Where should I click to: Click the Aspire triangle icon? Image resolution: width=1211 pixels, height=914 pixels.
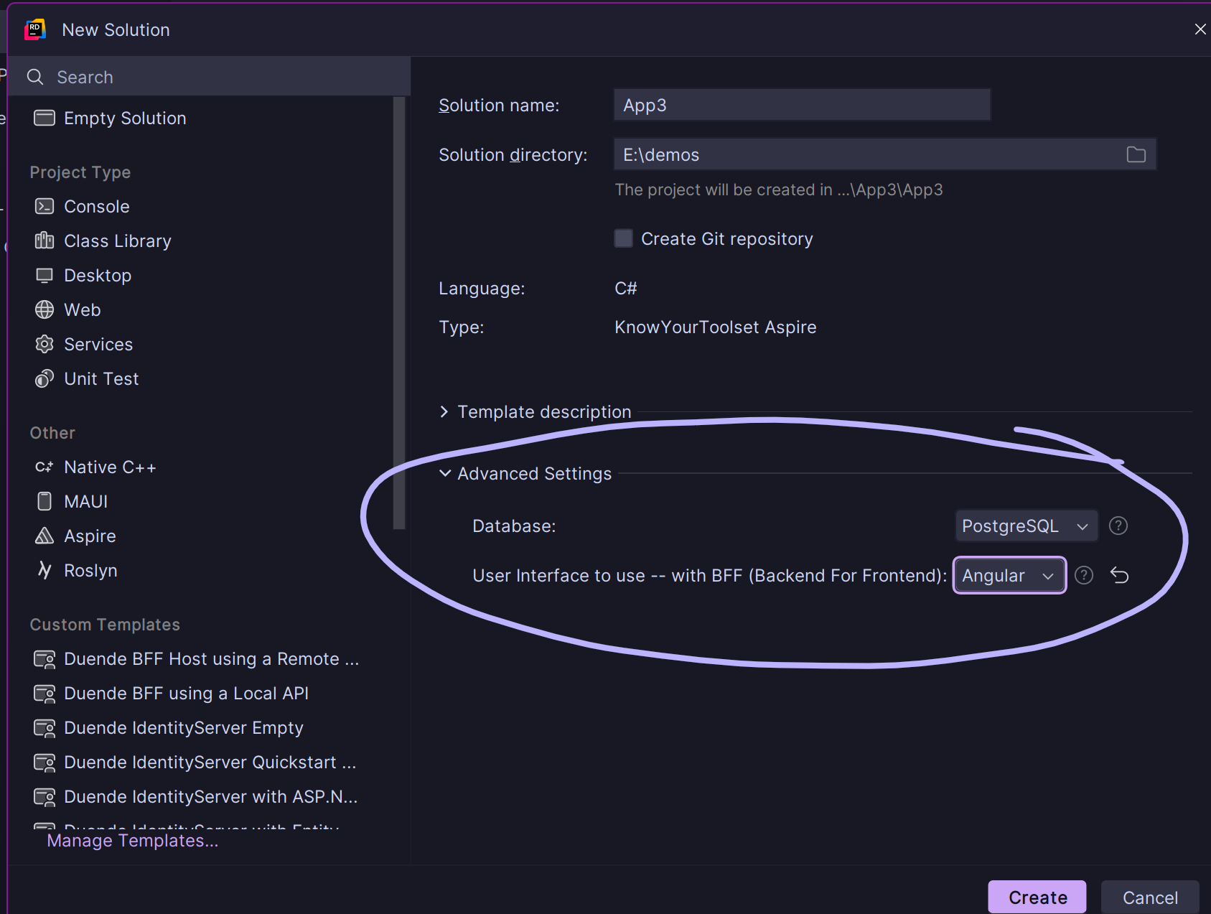(x=45, y=536)
